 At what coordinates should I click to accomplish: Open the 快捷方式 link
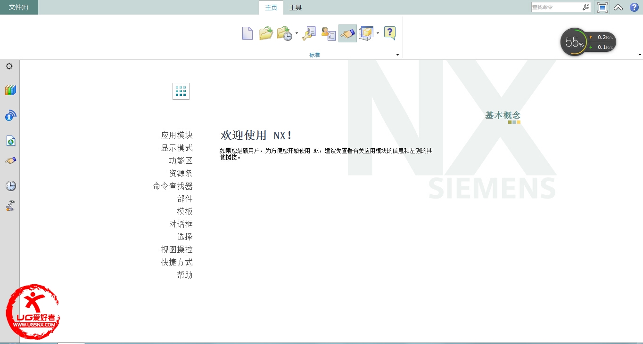click(x=177, y=263)
